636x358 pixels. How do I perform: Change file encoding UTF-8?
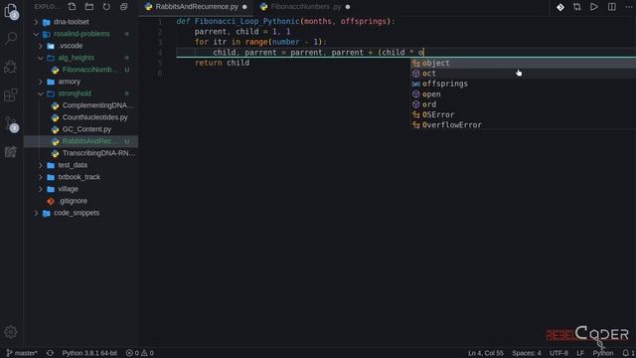point(558,353)
